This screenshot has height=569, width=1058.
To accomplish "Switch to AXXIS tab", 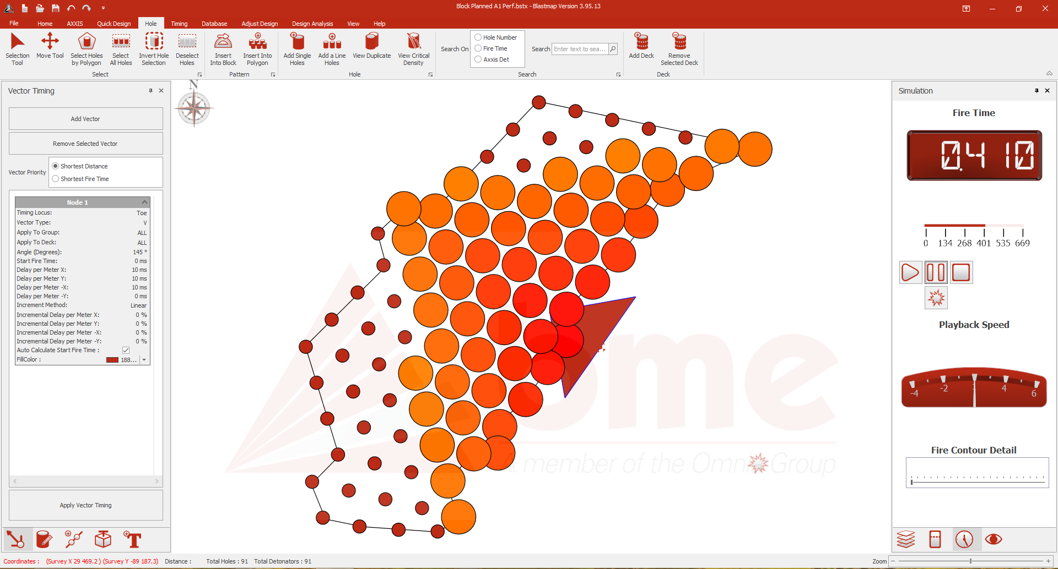I will coord(74,24).
